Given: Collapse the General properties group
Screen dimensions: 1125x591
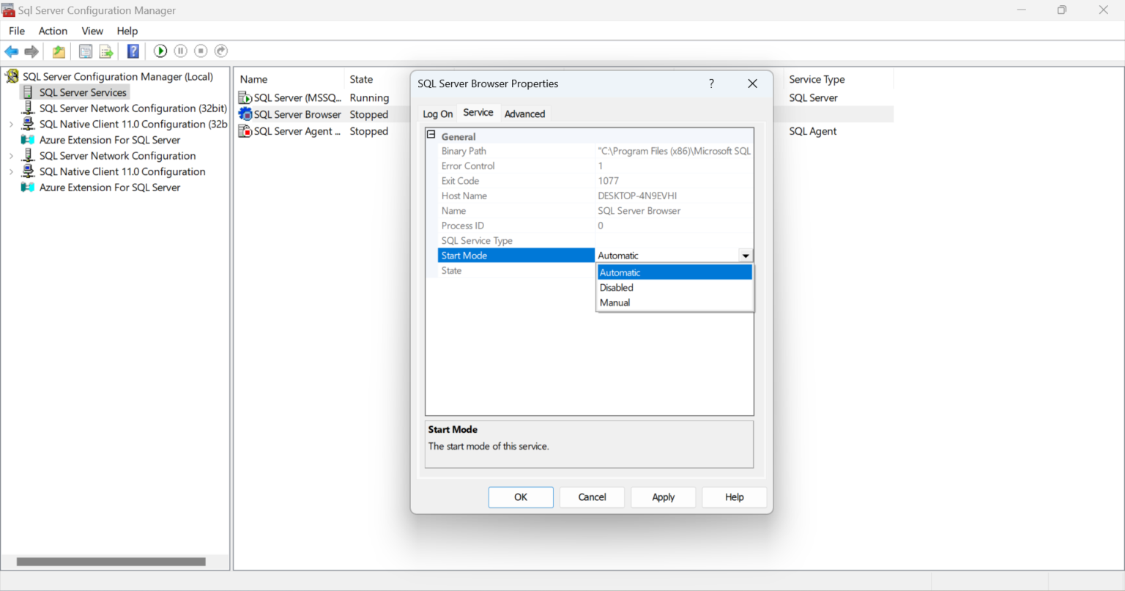Looking at the screenshot, I should pos(431,135).
